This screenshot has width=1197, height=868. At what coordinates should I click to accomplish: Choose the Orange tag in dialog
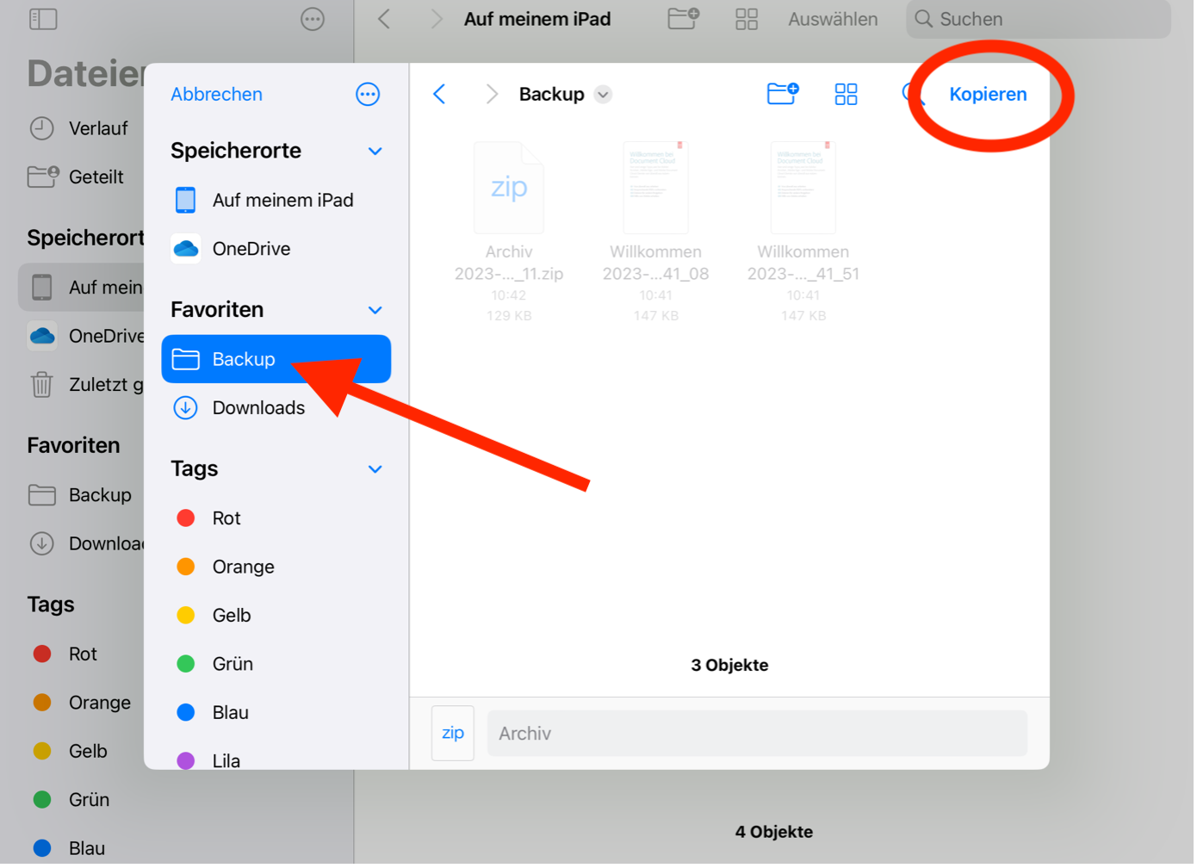(x=242, y=567)
